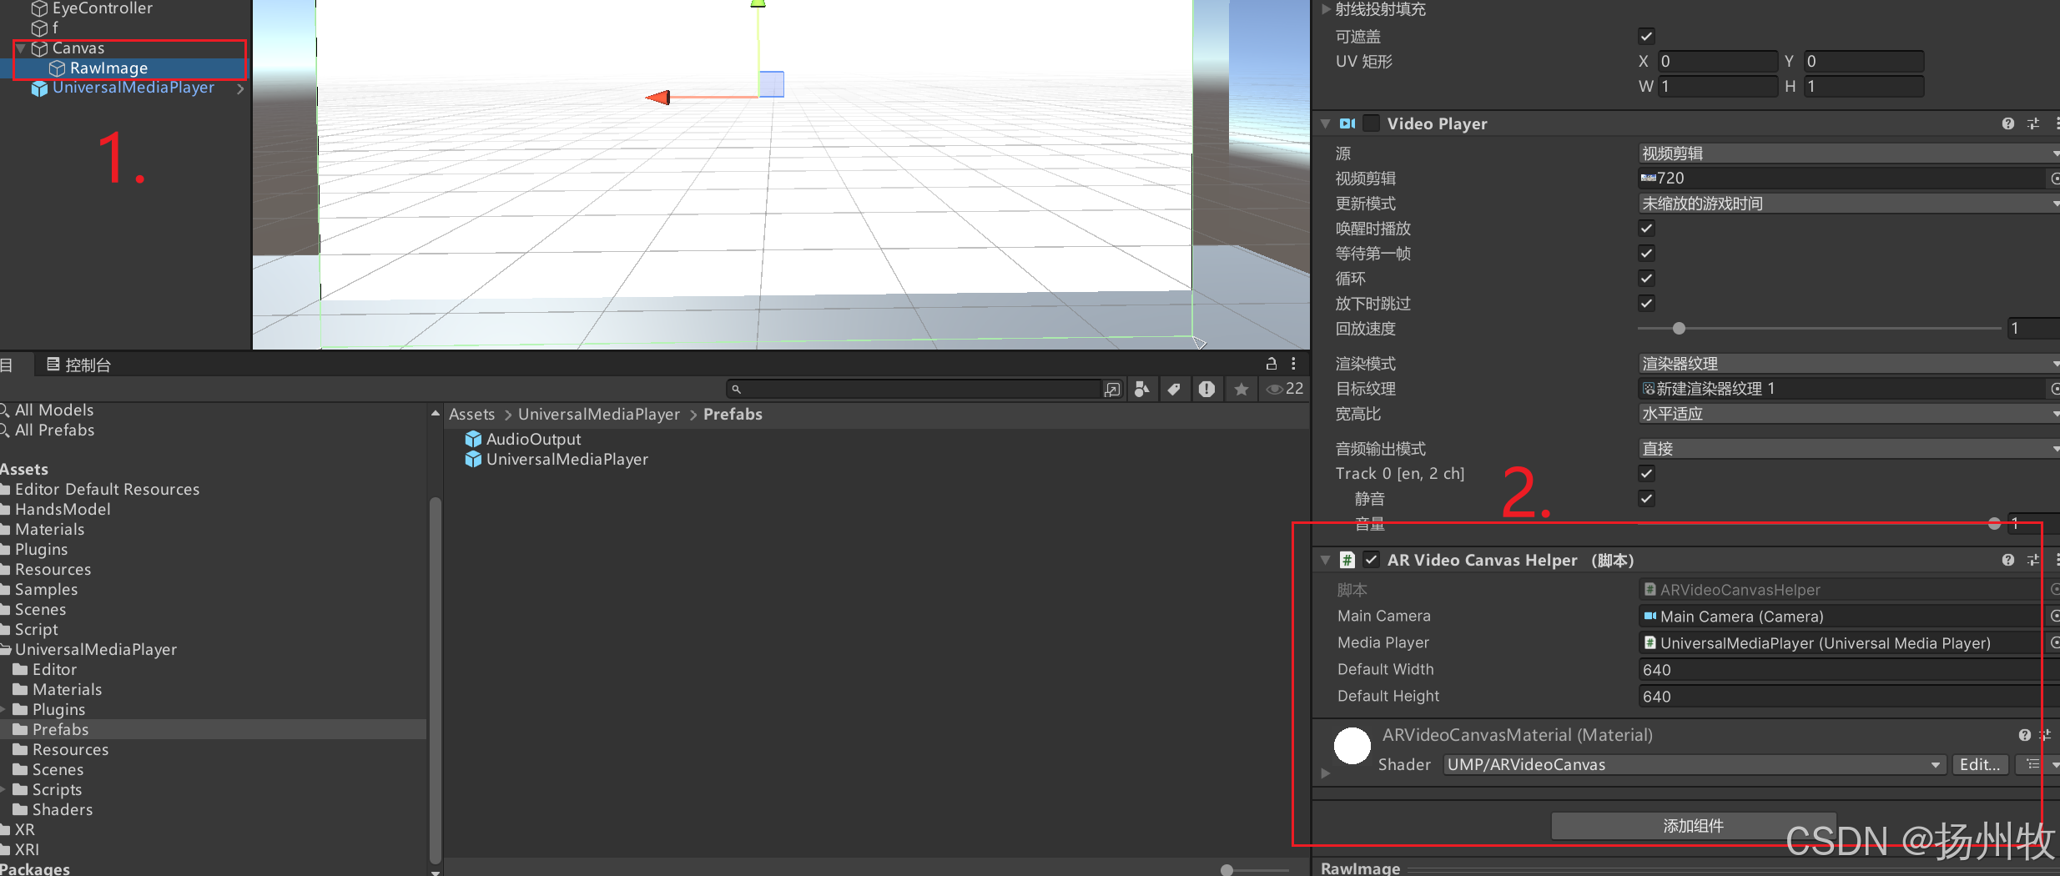This screenshot has width=2060, height=876.
Task: Open the console three-dot menu
Action: 1295,364
